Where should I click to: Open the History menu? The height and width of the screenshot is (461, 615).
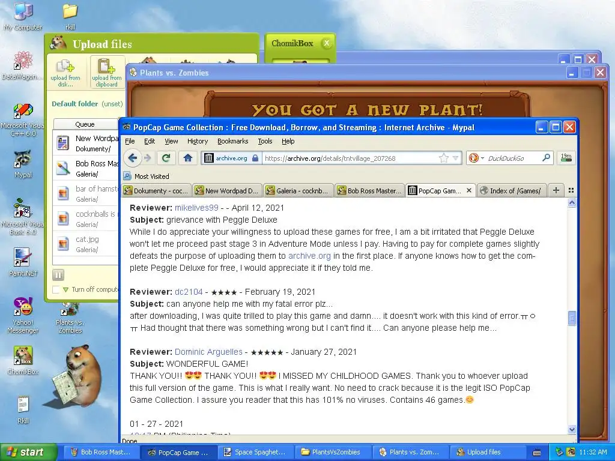point(197,141)
